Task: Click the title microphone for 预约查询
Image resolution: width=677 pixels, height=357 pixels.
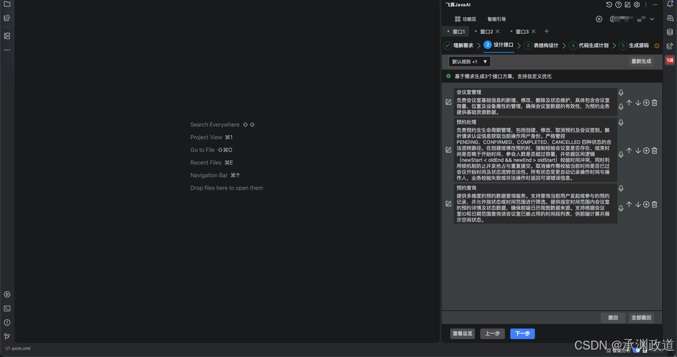Action: 621,189
